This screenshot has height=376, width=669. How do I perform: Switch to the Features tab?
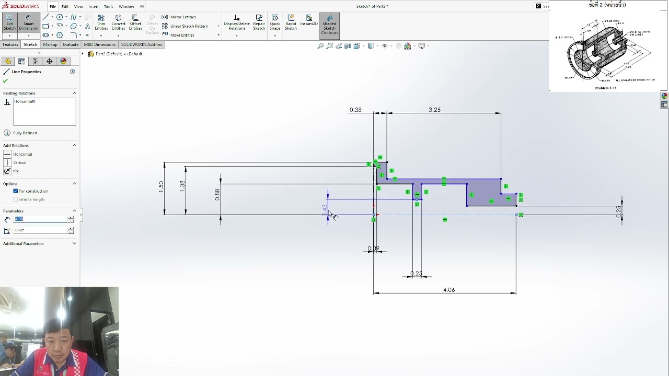[10, 44]
